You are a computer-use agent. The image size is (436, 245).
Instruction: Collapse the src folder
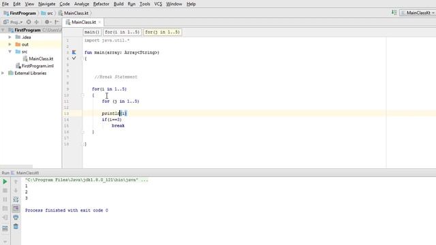10,52
